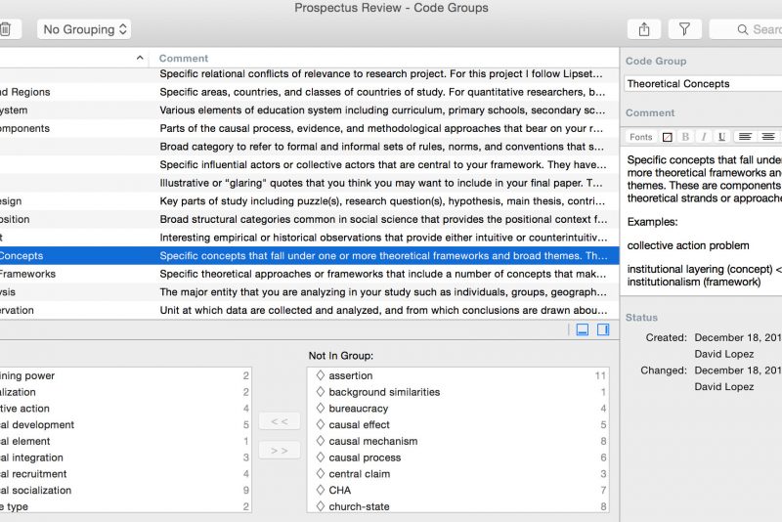Select row 'Illustrative or glaring quotes'
This screenshot has height=522, width=782.
(x=309, y=183)
